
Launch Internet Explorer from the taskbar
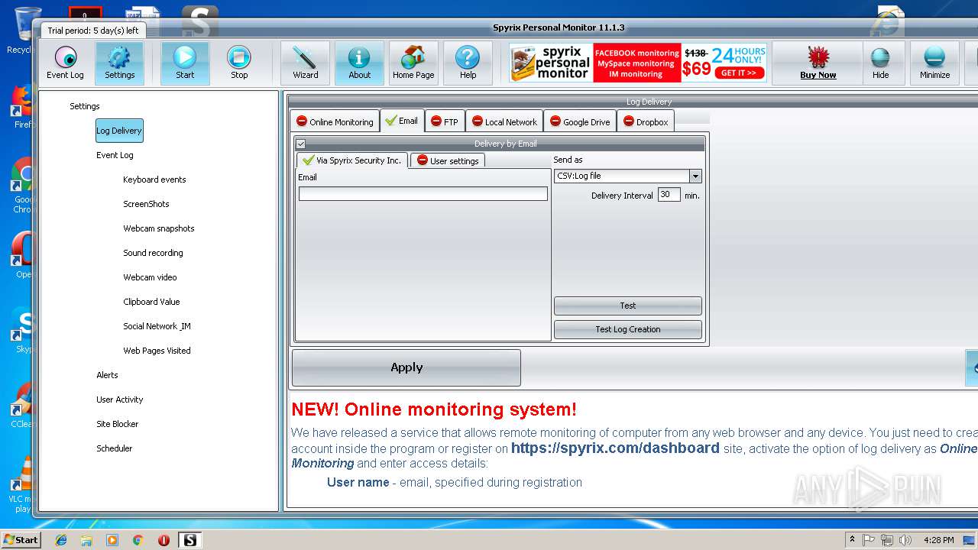point(61,540)
